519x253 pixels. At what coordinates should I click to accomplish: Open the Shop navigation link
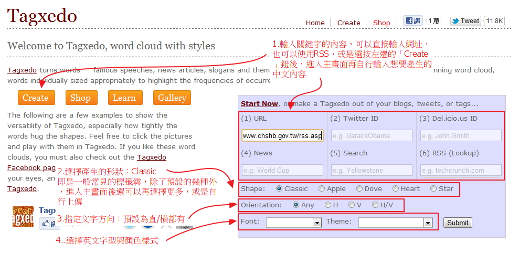click(382, 23)
